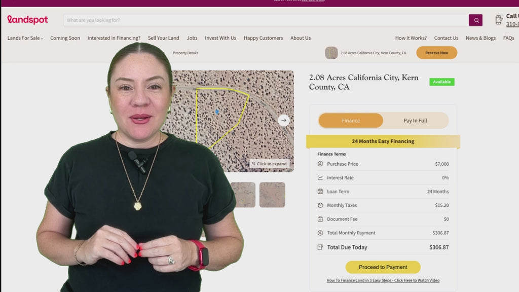Click the Total Due Today icon
The width and height of the screenshot is (519, 292).
[320, 247]
